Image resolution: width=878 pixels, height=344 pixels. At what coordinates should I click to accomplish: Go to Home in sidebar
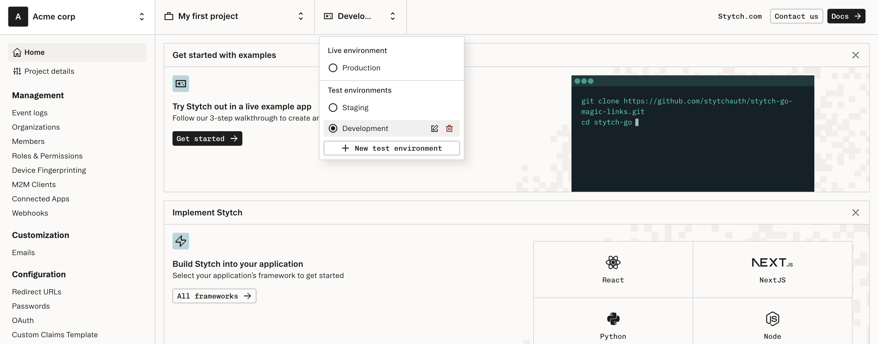[77, 52]
